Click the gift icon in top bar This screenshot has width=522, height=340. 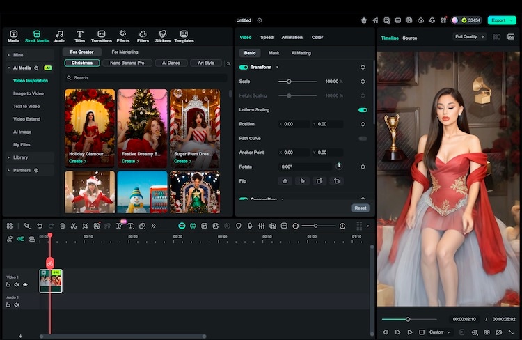click(x=364, y=20)
